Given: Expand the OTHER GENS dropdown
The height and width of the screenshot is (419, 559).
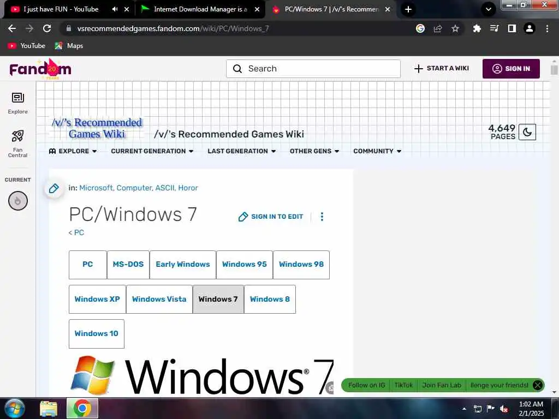Looking at the screenshot, I should 314,151.
